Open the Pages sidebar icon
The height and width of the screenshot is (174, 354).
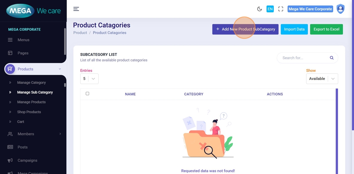tap(10, 53)
